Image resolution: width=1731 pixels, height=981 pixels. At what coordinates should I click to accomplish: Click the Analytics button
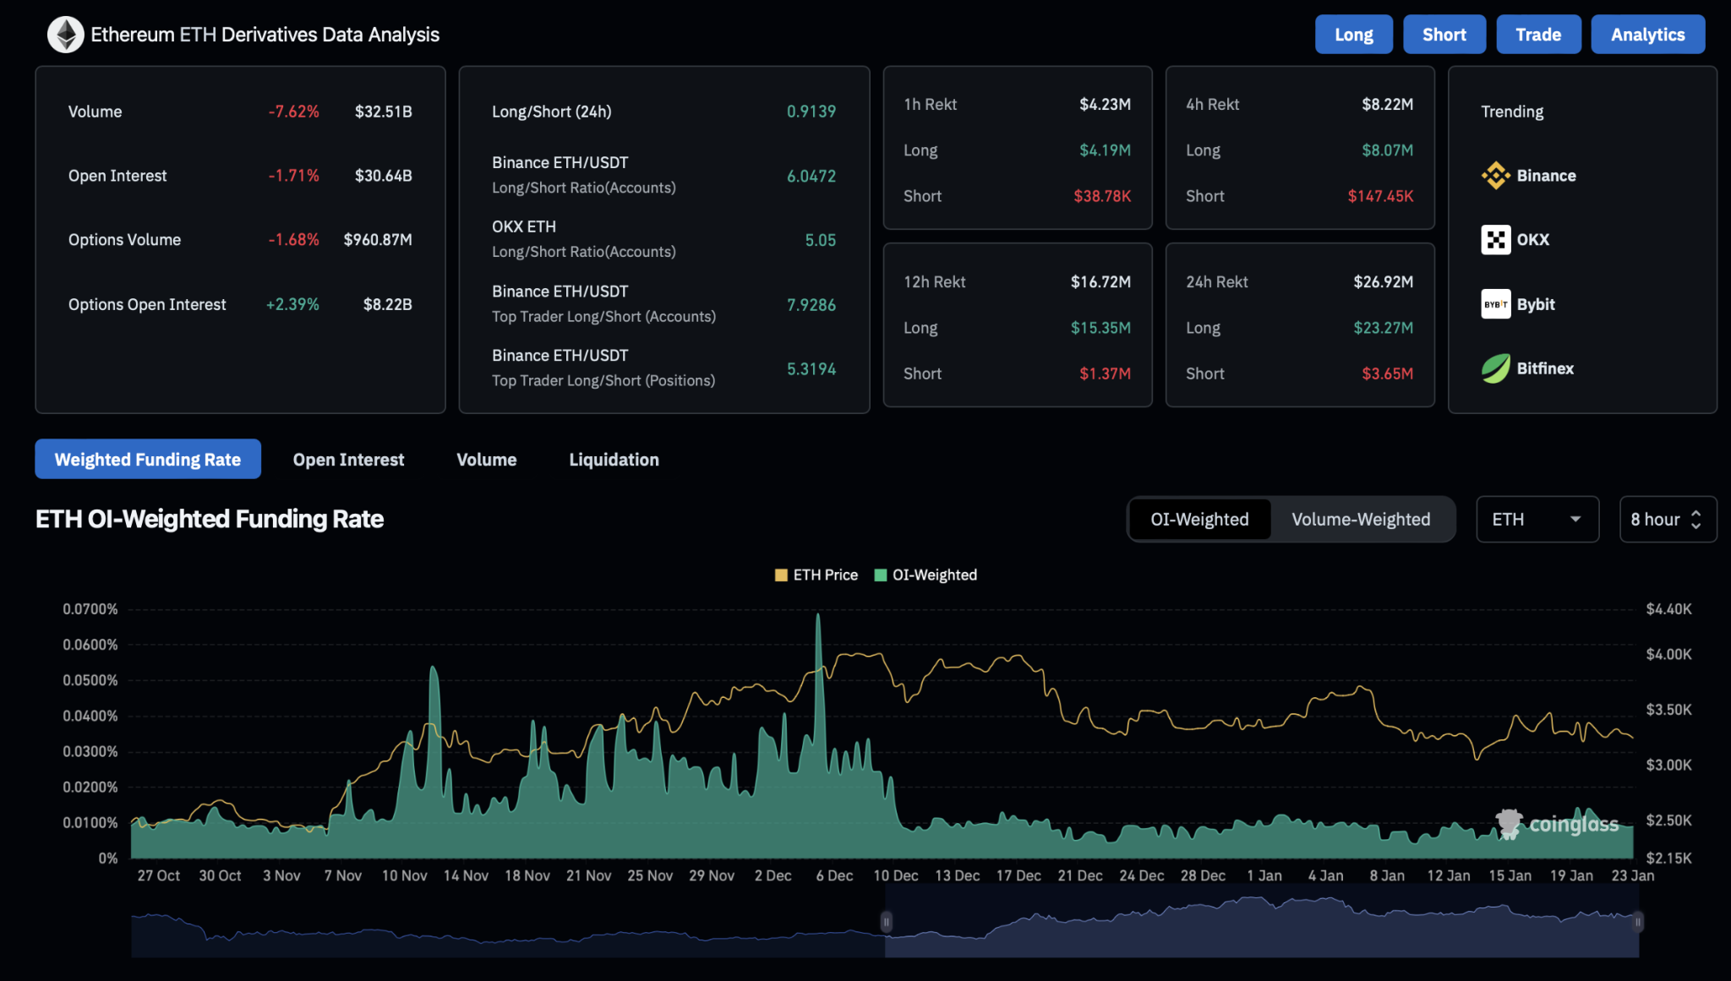click(x=1646, y=35)
